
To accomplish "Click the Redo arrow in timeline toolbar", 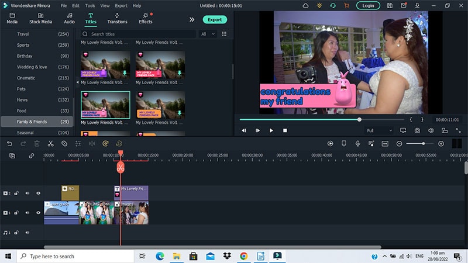I will (23, 144).
